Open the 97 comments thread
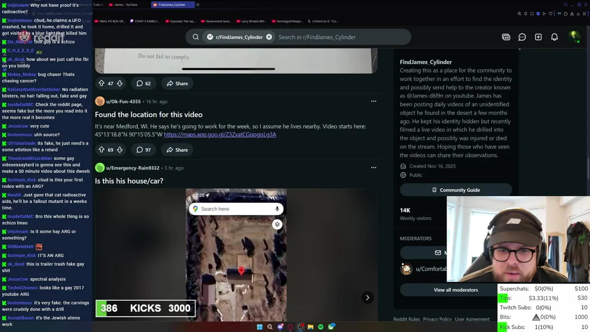 click(x=143, y=150)
